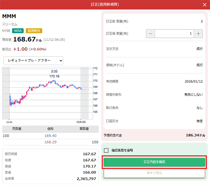Increase quantity with the plus button
The height and width of the screenshot is (186, 210).
click(198, 33)
